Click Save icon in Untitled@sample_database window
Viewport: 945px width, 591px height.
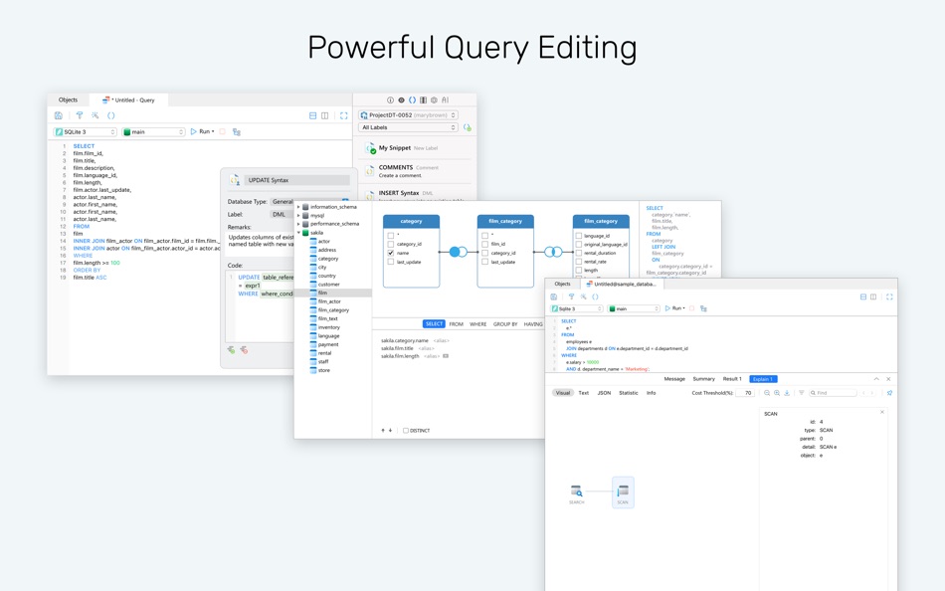pos(554,296)
